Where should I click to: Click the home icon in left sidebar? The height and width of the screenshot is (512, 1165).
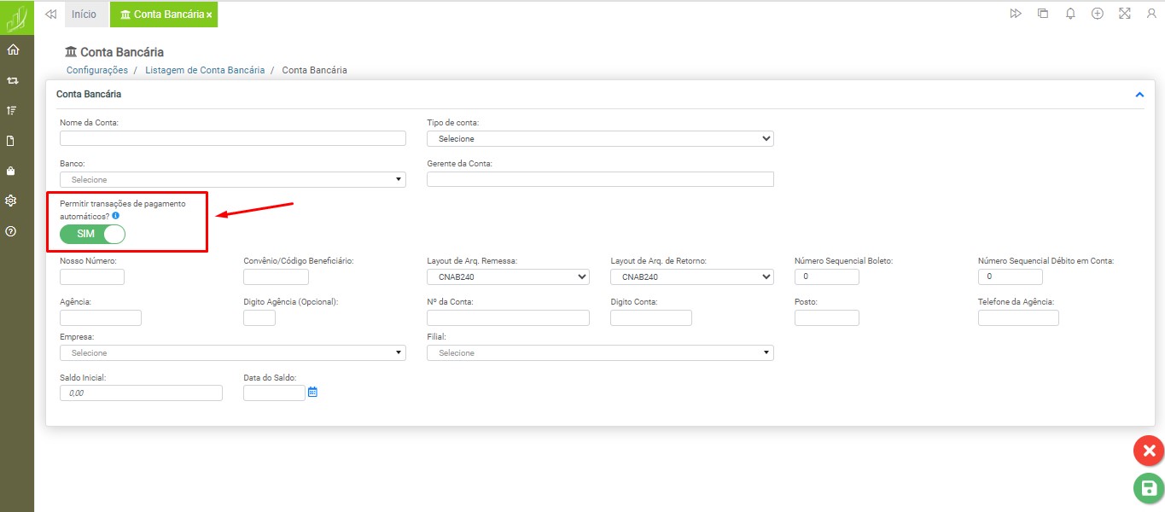click(12, 49)
